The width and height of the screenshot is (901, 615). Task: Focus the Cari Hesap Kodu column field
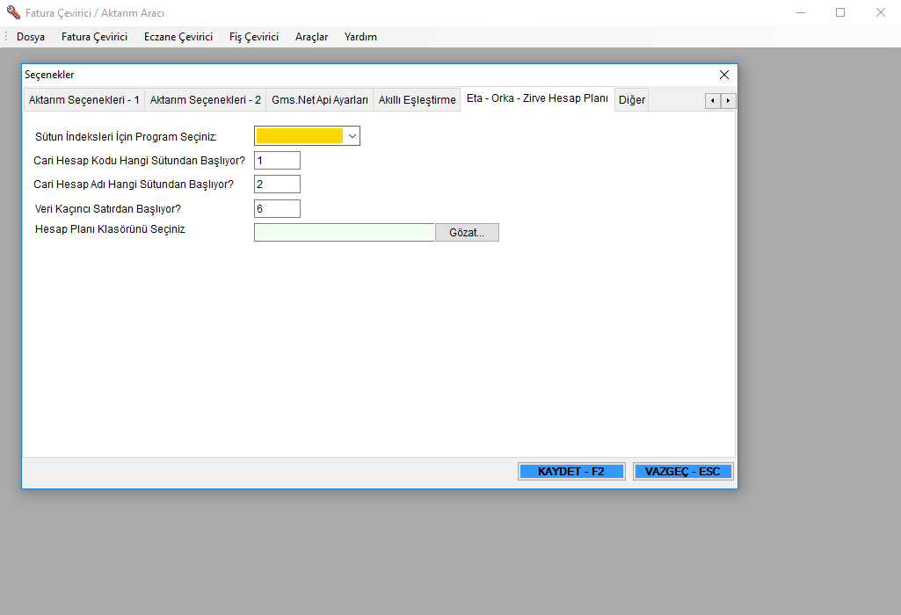[277, 160]
